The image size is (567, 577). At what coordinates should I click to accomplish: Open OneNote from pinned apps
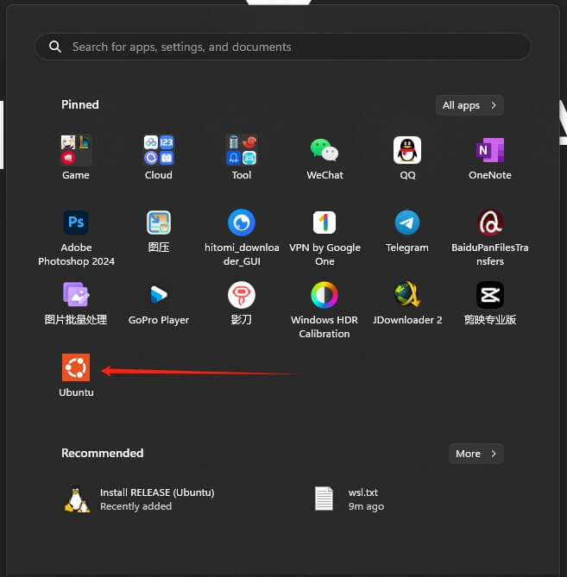pos(490,157)
